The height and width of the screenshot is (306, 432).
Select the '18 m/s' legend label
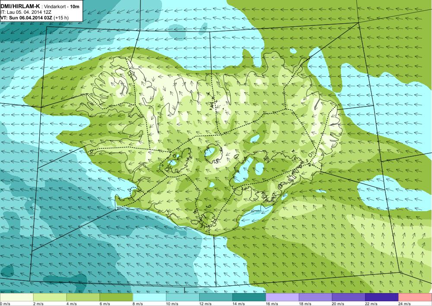click(x=305, y=304)
